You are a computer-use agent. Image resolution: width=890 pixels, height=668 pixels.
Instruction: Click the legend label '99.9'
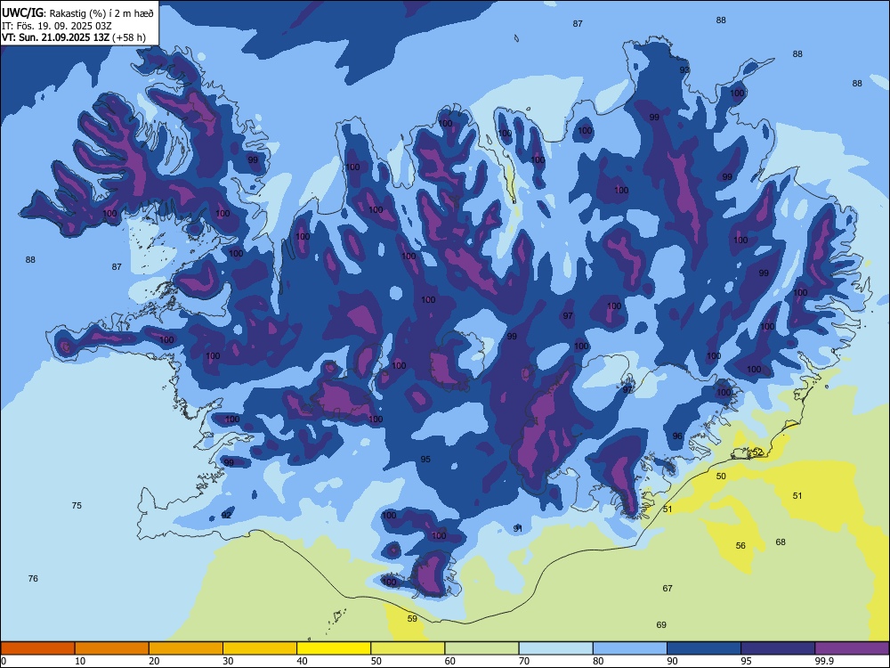click(x=823, y=661)
